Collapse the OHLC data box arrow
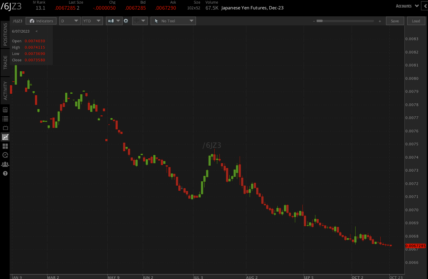This screenshot has width=428, height=279. click(x=37, y=31)
